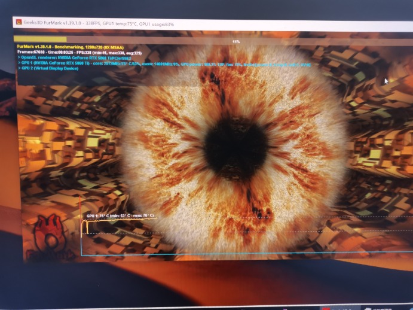The width and height of the screenshot is (413, 310).
Task: Click the dark pupil of the furry eye
Action: (236, 145)
